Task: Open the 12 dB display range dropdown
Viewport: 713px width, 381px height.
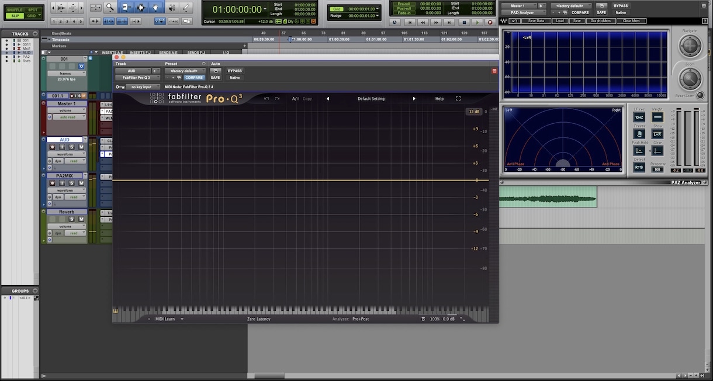Action: pyautogui.click(x=473, y=112)
